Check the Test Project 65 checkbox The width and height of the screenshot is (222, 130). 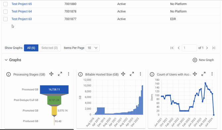tap(5, 4)
